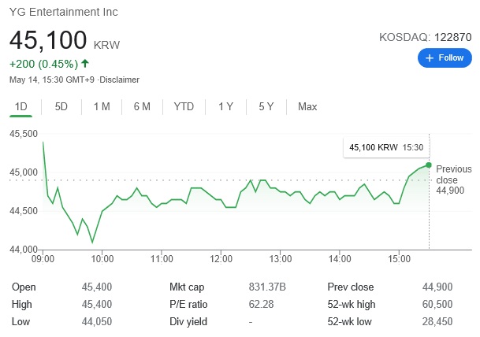Switch to the 5D tab
Image resolution: width=480 pixels, height=337 pixels.
pos(61,107)
